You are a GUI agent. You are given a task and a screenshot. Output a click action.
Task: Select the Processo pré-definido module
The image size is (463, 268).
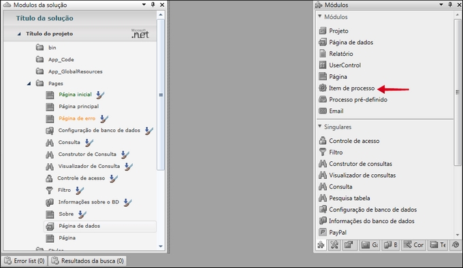pos(353,100)
